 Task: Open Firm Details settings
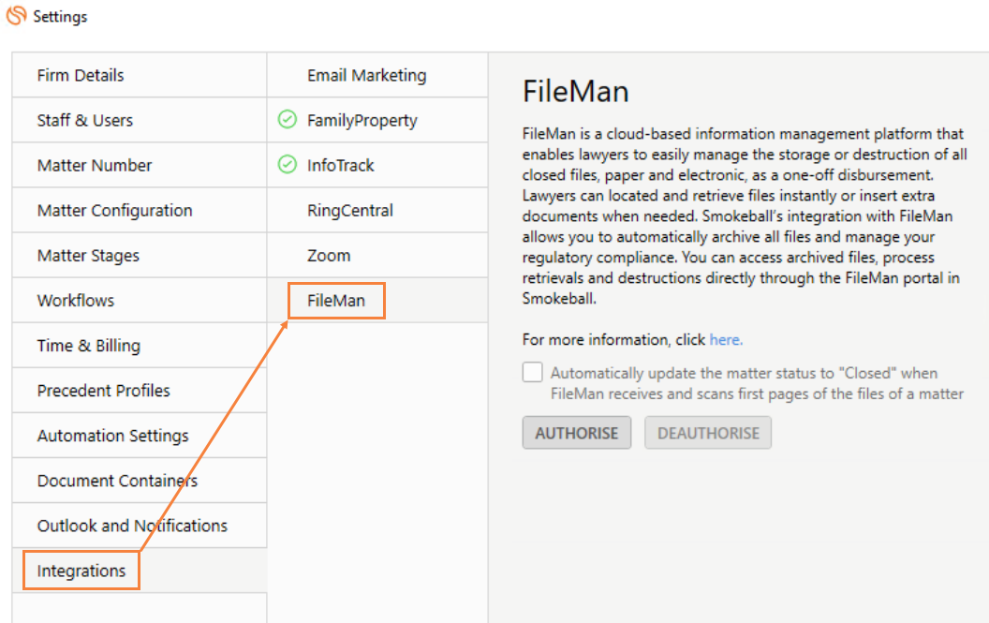[140, 75]
